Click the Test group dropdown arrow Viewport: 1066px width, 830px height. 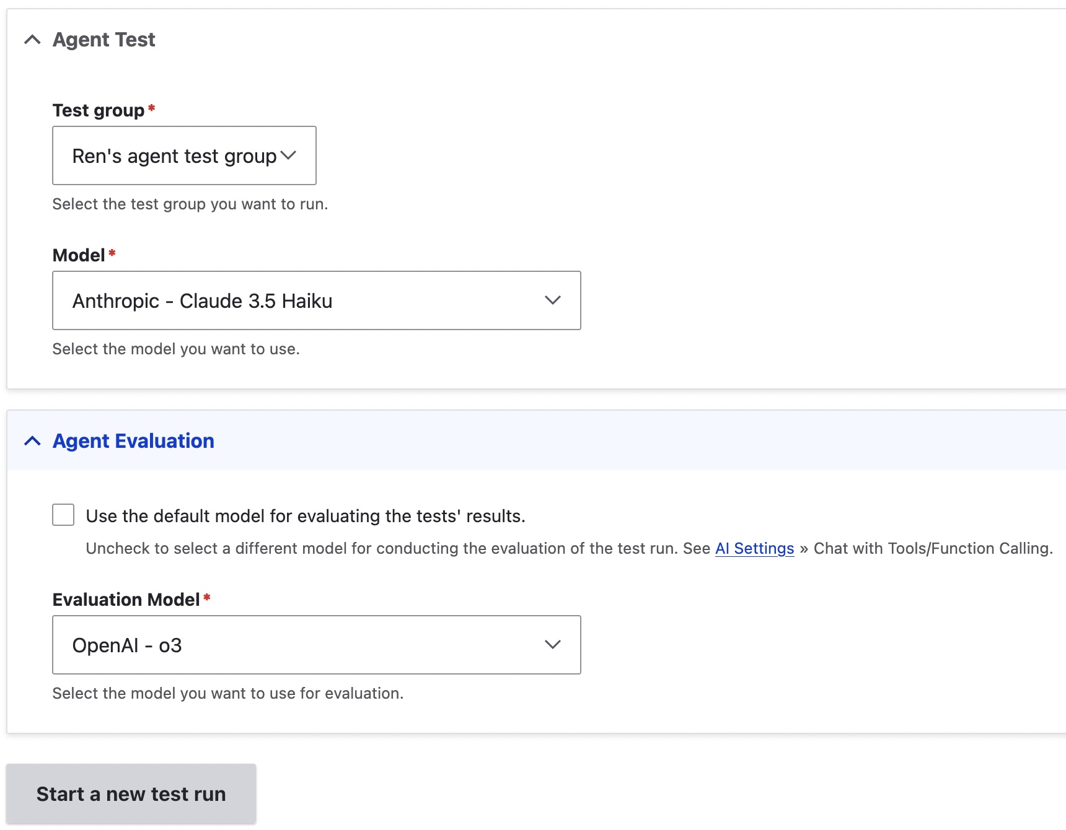tap(289, 155)
